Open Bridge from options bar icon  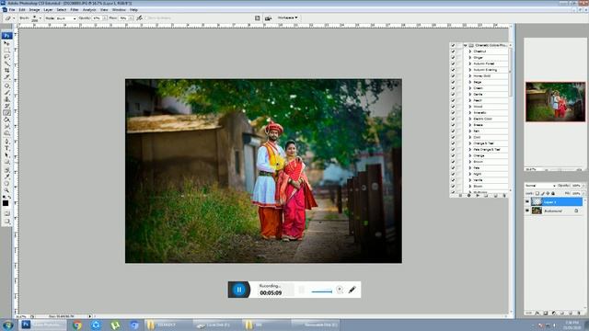coord(268,18)
